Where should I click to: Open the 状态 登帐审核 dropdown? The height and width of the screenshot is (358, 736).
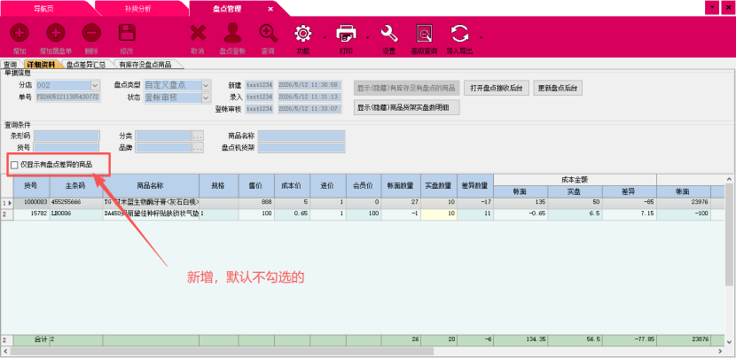206,97
